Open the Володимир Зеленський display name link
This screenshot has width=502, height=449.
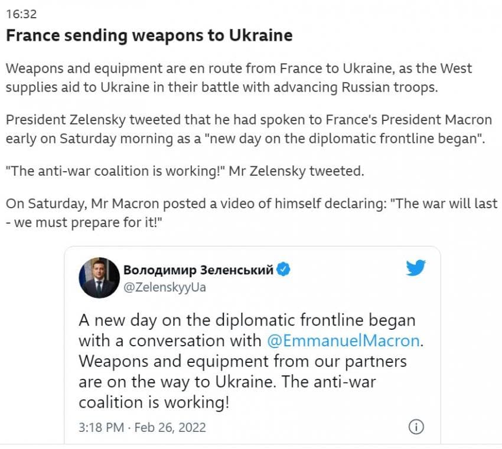point(198,270)
